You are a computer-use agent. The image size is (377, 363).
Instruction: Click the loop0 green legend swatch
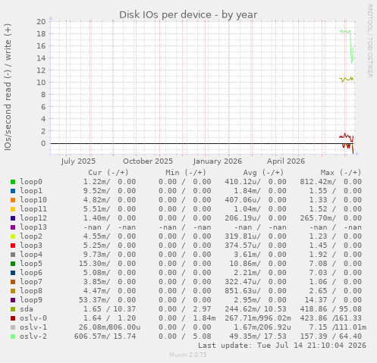[x=13, y=182]
